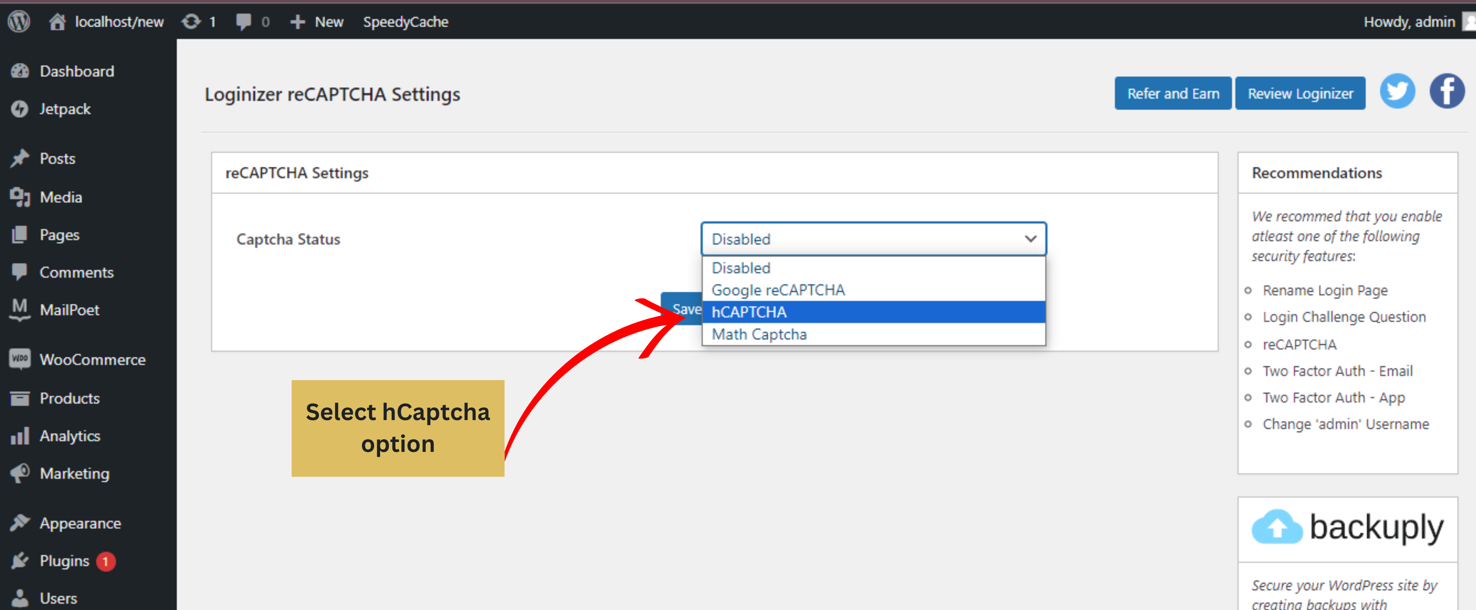Open Posts in the sidebar
This screenshot has width=1476, height=610.
click(x=57, y=159)
